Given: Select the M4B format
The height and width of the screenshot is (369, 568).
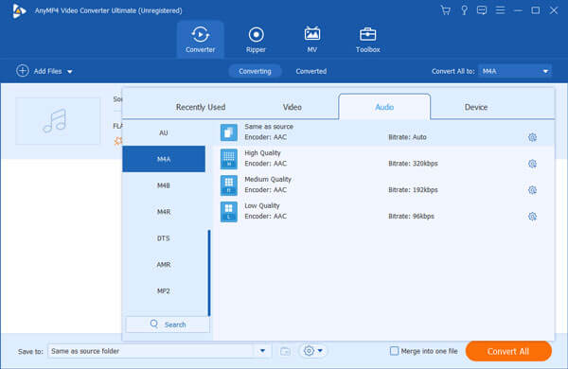Looking at the screenshot, I should [164, 185].
